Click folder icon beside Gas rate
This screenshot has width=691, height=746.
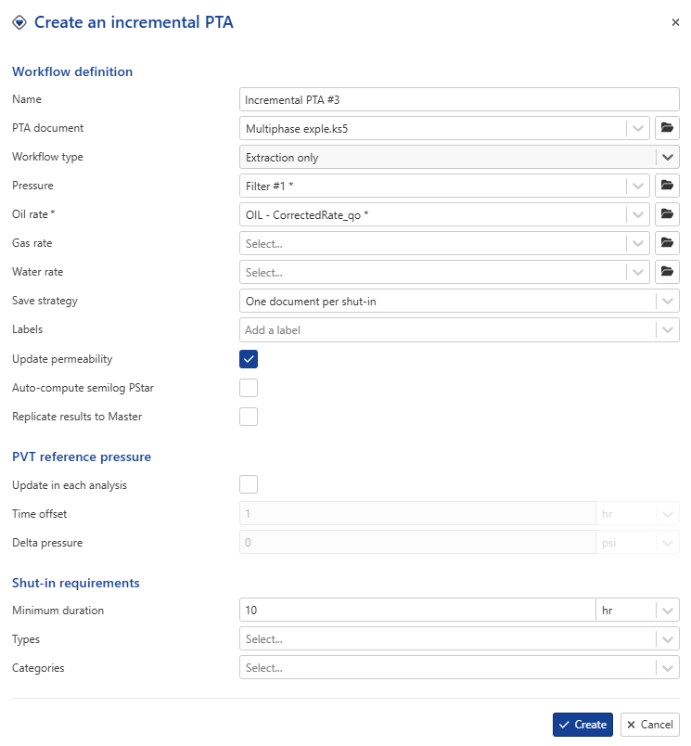pyautogui.click(x=667, y=243)
